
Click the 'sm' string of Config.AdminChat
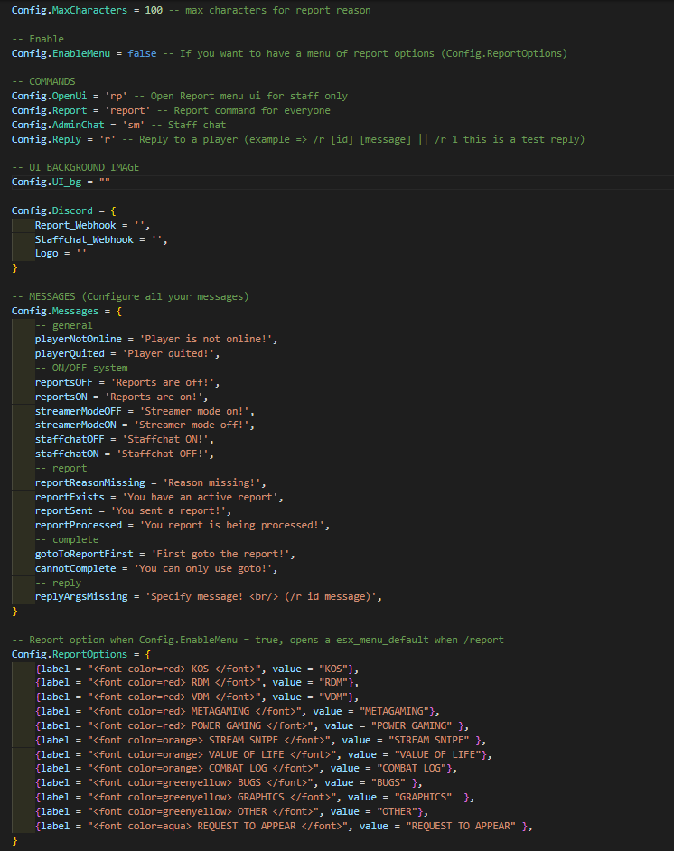(133, 125)
